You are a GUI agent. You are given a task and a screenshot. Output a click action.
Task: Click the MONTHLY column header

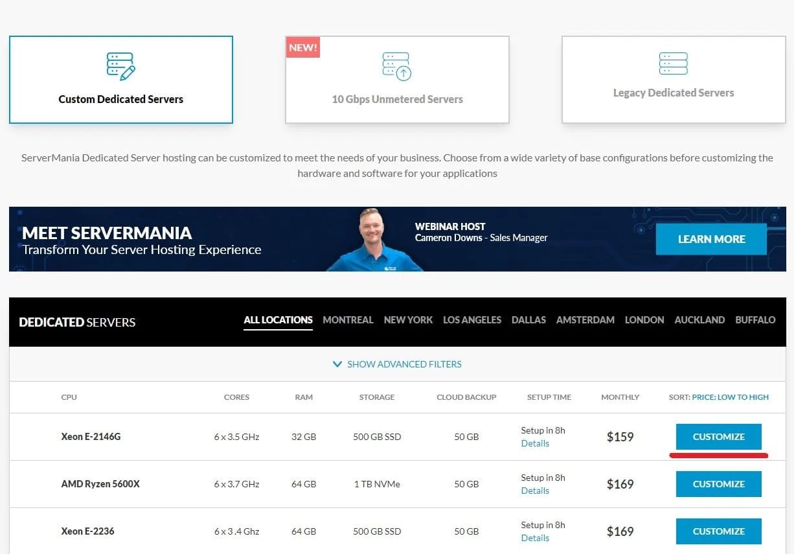coord(620,397)
